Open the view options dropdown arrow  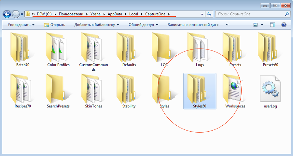point(262,25)
